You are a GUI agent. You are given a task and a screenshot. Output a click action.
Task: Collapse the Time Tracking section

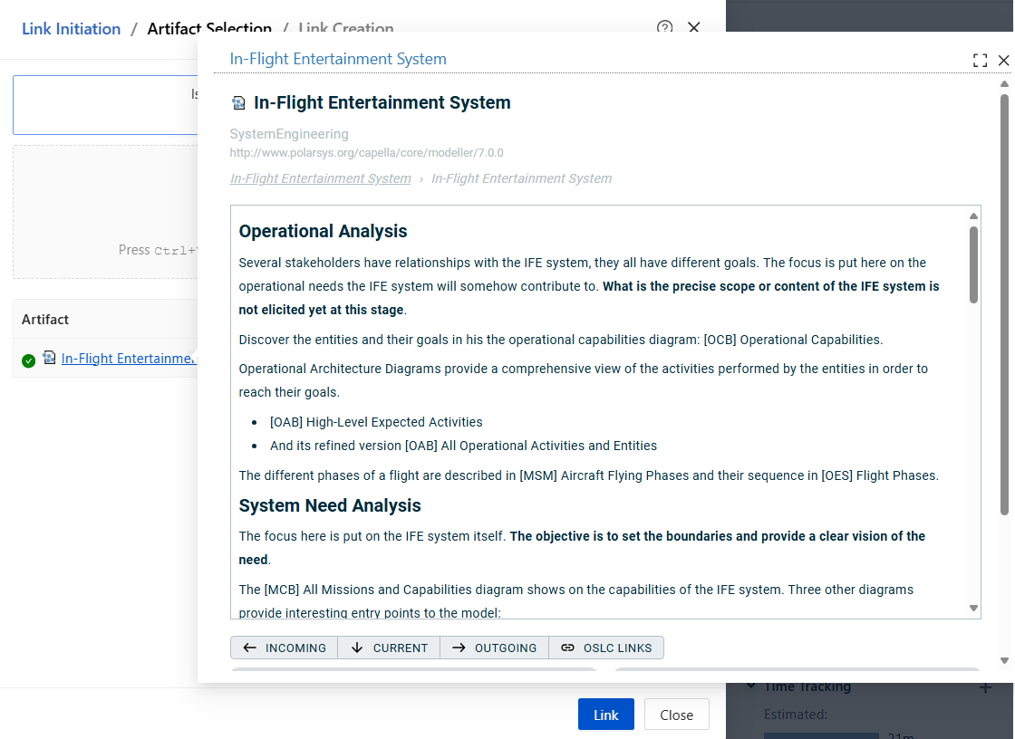point(751,687)
